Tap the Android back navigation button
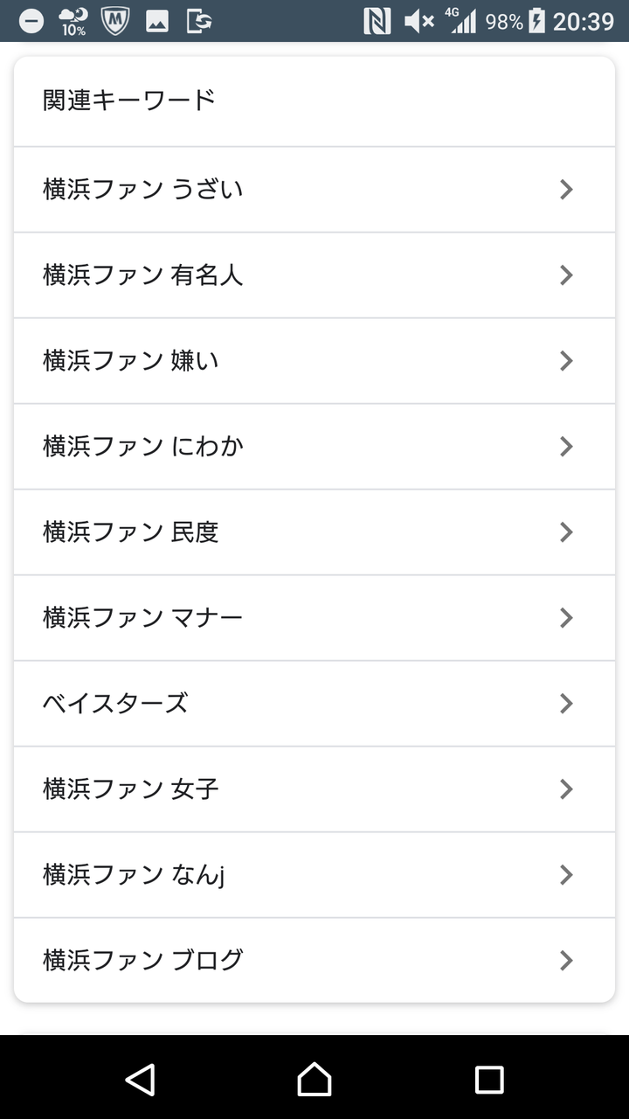Screen dimensions: 629x1119 click(140, 1080)
